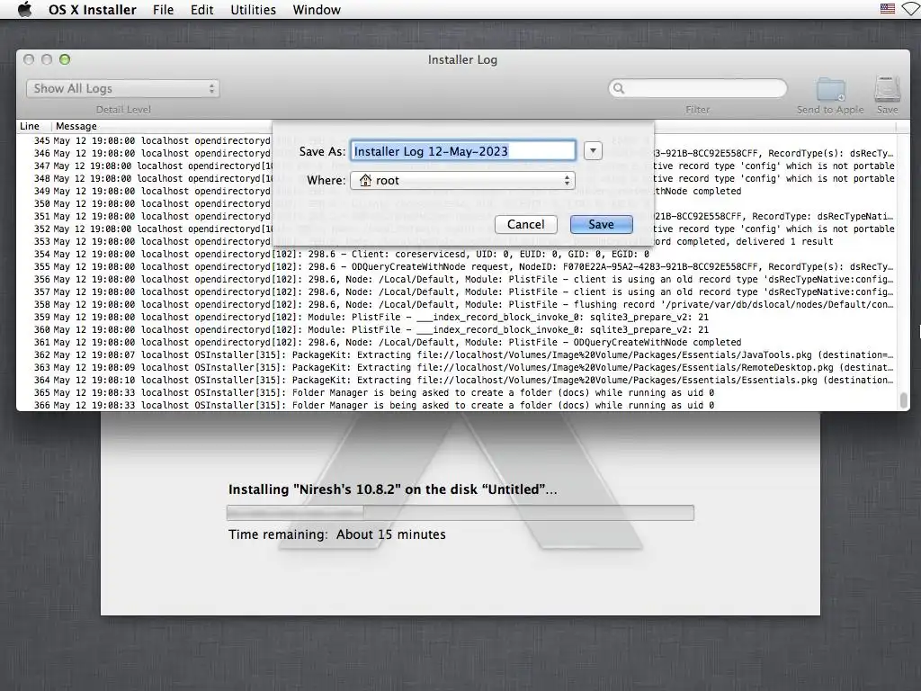Click the US flag input source icon
The image size is (921, 691).
888,9
